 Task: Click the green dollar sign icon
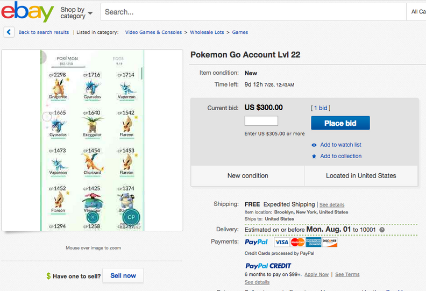pos(48,276)
